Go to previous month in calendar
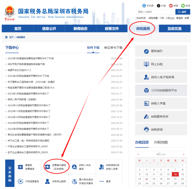The height and width of the screenshot is (189, 193). coord(138,154)
